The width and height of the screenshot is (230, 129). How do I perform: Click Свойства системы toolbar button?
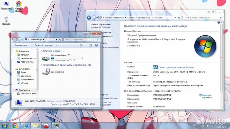coord(43,45)
